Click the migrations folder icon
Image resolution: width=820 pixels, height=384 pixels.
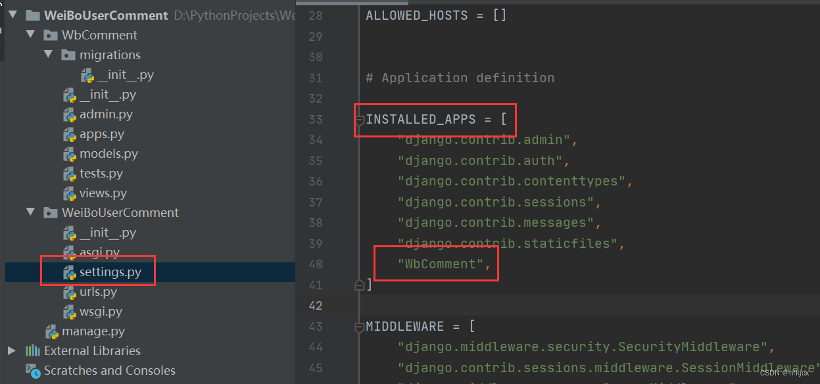pos(68,55)
